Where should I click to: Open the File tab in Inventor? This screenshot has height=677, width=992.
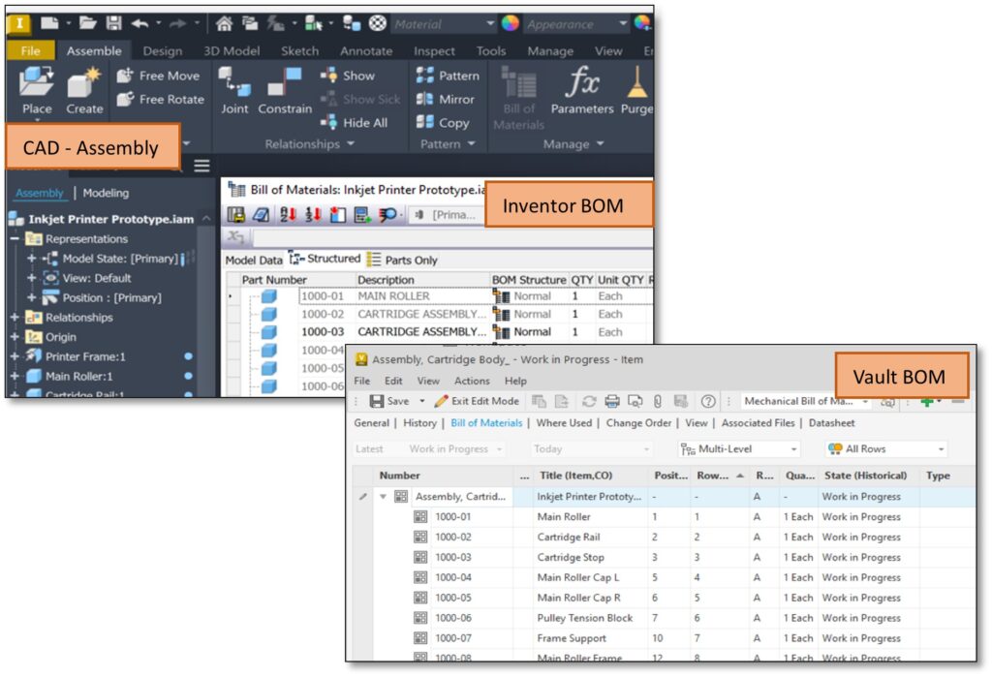click(30, 50)
